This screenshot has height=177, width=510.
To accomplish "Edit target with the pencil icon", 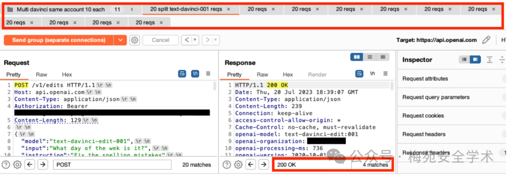I will point(486,40).
